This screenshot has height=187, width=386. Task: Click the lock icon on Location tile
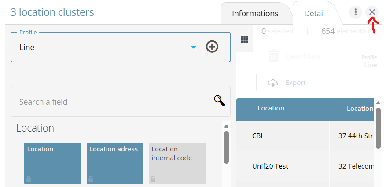pyautogui.click(x=29, y=179)
